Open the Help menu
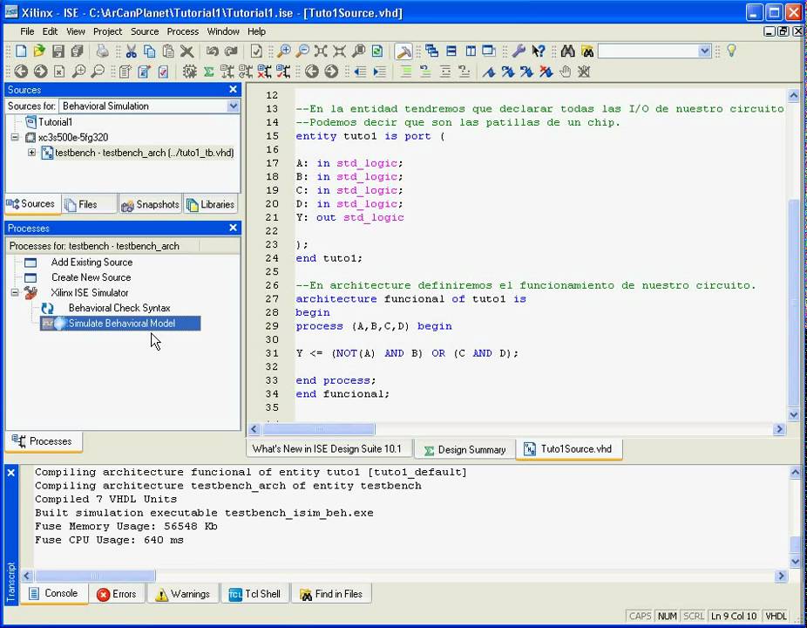 pyautogui.click(x=256, y=31)
